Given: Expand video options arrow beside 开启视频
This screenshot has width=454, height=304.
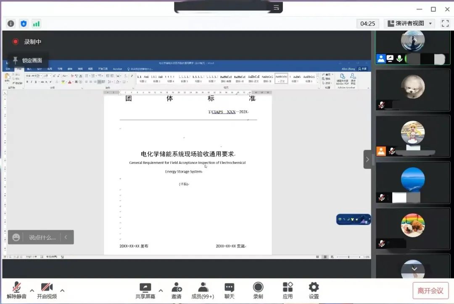Looking at the screenshot, I should pos(62,290).
